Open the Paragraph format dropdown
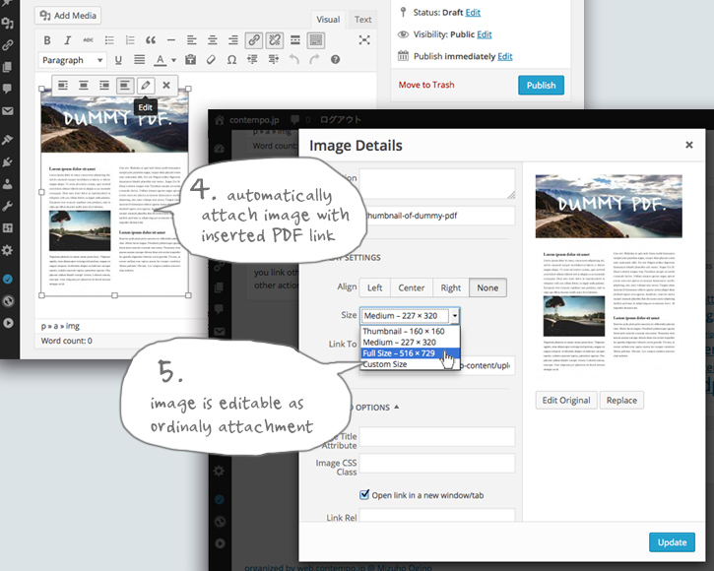Screen dimensions: 714x571 tap(73, 60)
